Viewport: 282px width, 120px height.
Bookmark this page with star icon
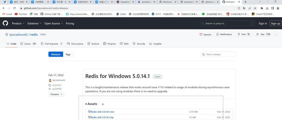255,8
